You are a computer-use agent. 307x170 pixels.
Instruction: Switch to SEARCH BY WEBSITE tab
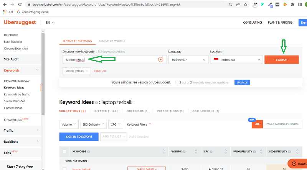[x=112, y=41]
